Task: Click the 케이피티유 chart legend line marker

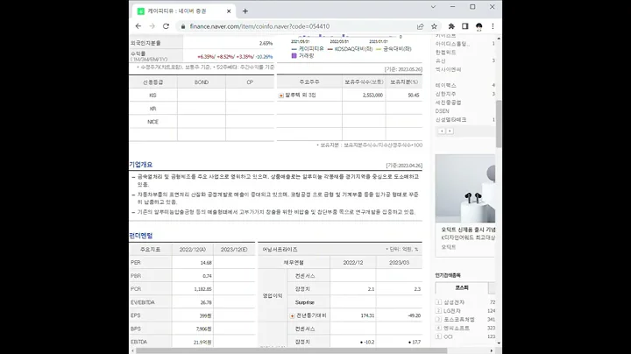Action: 294,49
